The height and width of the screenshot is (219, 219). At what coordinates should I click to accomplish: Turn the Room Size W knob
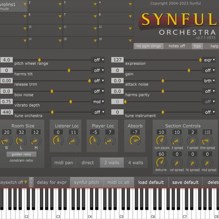(7, 141)
